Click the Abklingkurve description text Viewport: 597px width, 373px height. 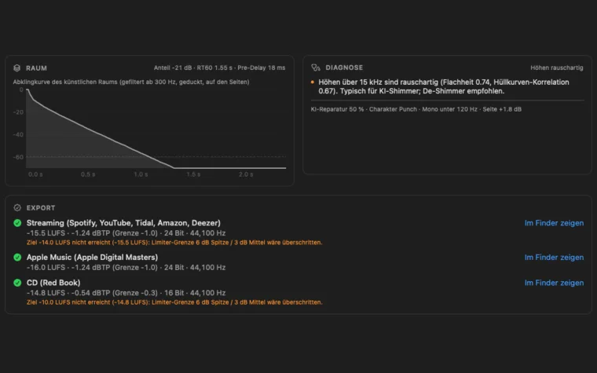click(131, 82)
